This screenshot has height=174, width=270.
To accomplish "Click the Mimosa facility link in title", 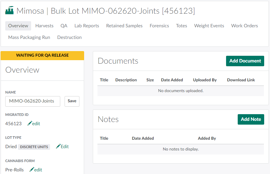I will tap(30, 11).
